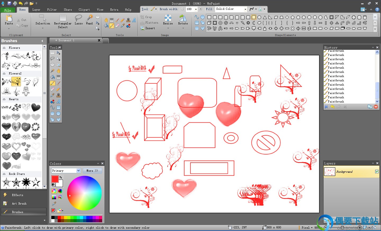
Task: Collapse the Hearts brush category
Action: click(4, 99)
